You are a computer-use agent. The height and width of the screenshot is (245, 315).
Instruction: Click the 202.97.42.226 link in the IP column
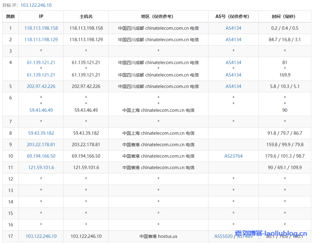(x=41, y=86)
